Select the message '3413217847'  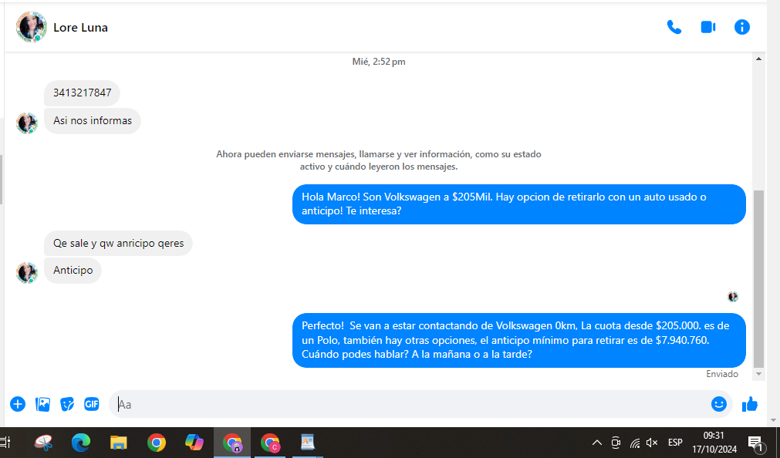pyautogui.click(x=82, y=93)
